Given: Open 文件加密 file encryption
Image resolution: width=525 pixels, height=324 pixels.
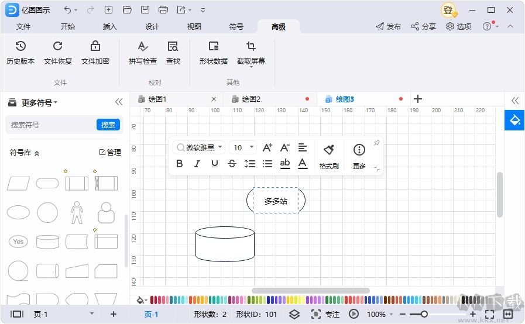Looking at the screenshot, I should [x=95, y=53].
